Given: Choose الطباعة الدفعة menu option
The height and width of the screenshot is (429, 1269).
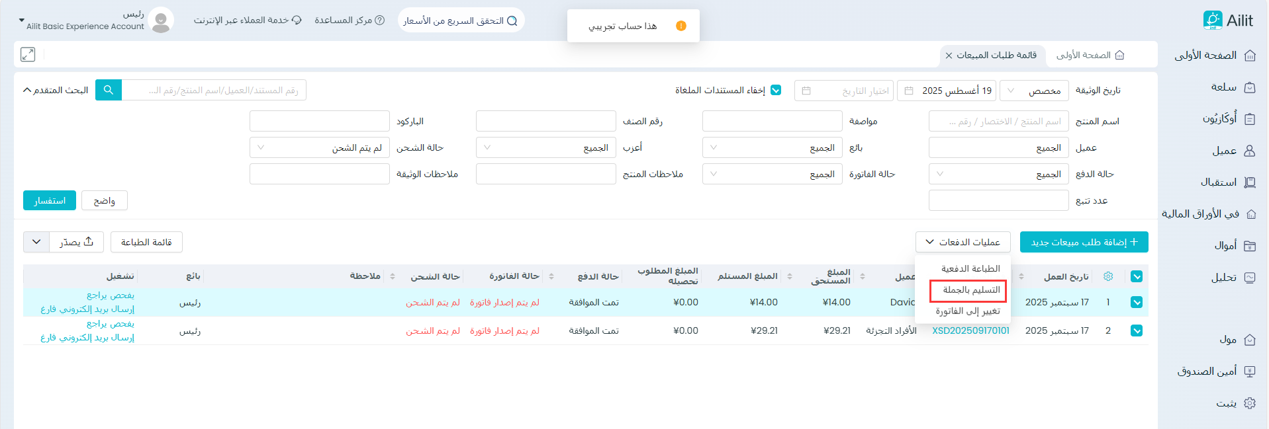Looking at the screenshot, I should pyautogui.click(x=970, y=268).
